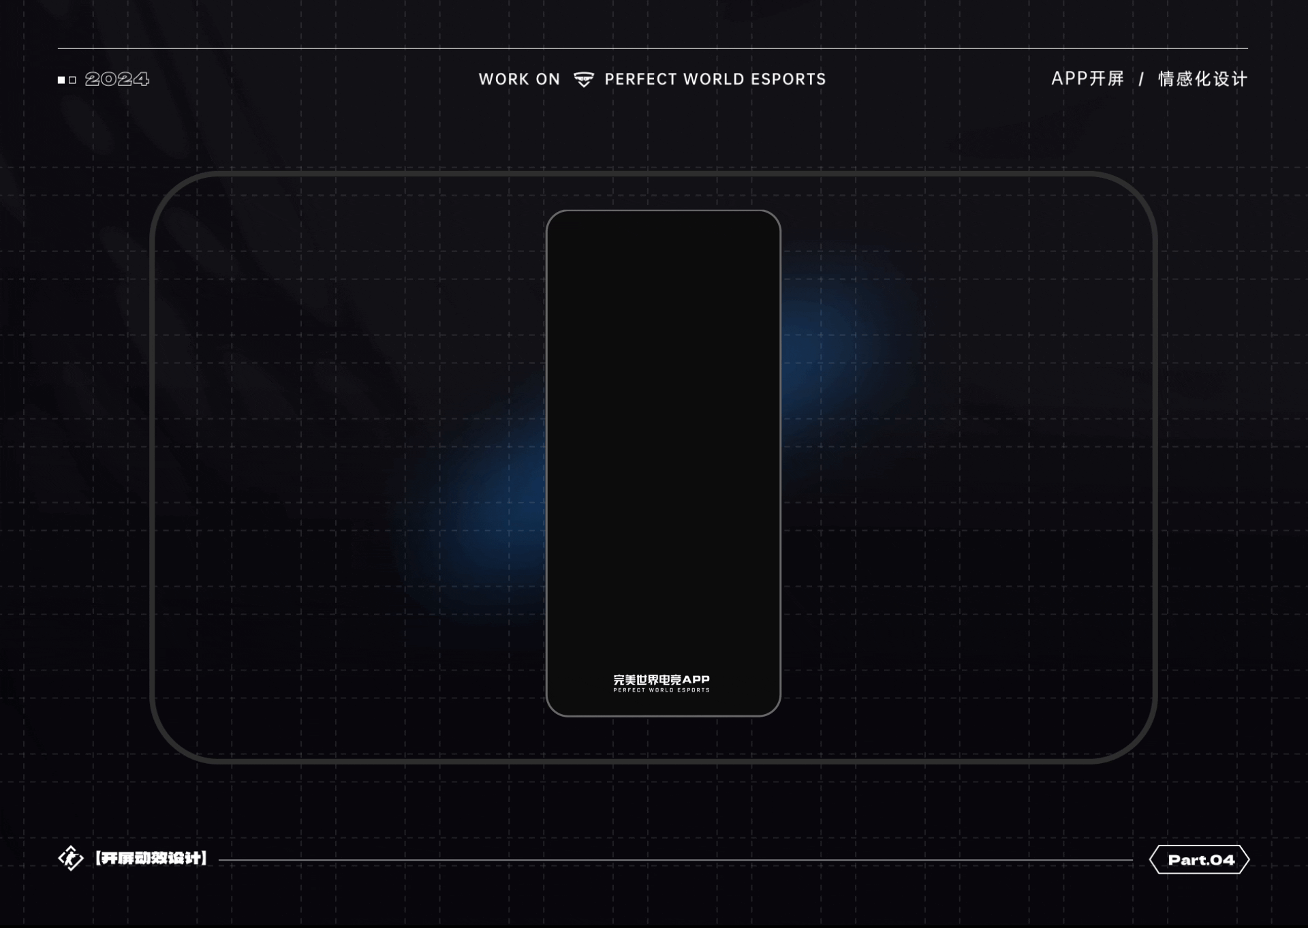
Task: Click the WORK ON header text
Action: (519, 80)
